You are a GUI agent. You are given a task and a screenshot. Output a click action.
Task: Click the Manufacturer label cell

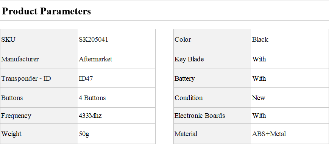click(39, 59)
